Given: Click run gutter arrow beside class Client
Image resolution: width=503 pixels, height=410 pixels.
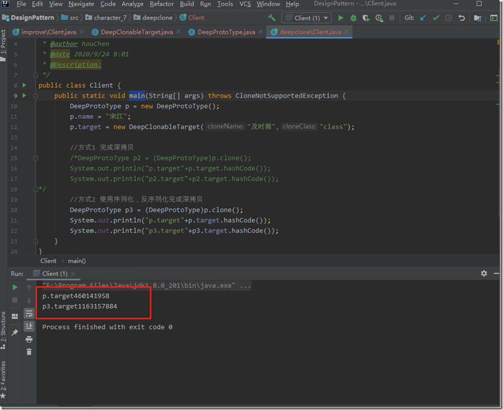Looking at the screenshot, I should 24,85.
